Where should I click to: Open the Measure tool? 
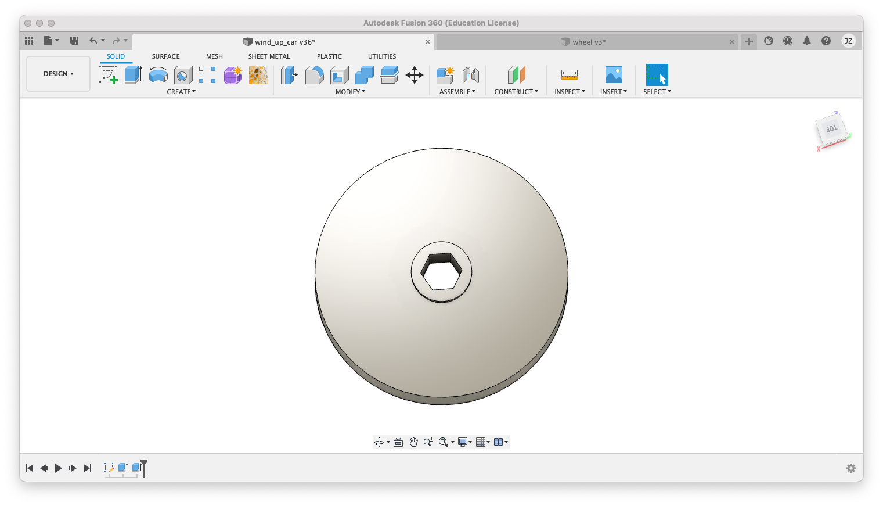click(570, 75)
